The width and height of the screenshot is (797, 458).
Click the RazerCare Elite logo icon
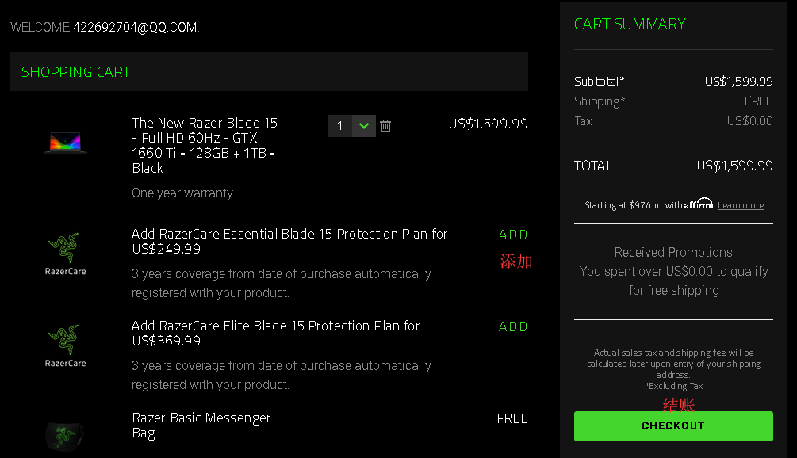[65, 345]
